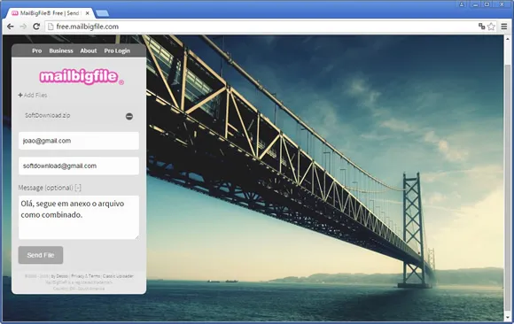Screen dimensions: 514x324
Task: Open the Privacy & Terms link
Action: [86, 276]
